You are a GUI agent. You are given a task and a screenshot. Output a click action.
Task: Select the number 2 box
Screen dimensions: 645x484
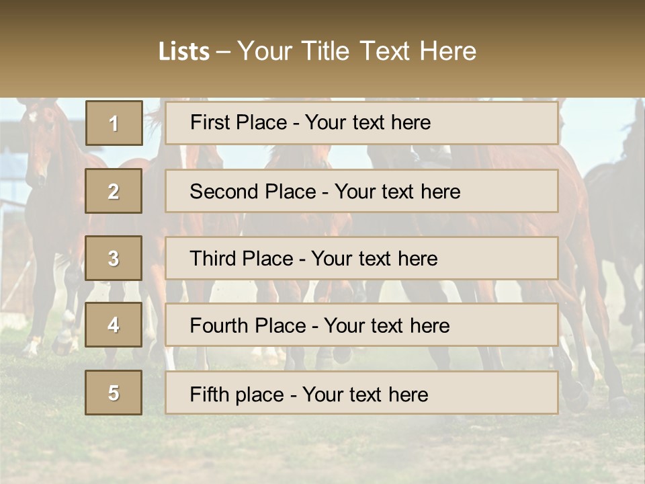(114, 191)
